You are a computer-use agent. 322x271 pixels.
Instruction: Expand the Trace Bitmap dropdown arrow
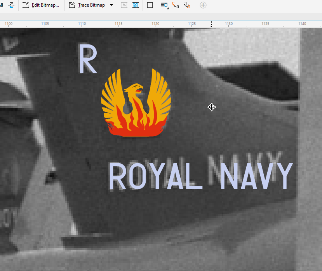[111, 5]
